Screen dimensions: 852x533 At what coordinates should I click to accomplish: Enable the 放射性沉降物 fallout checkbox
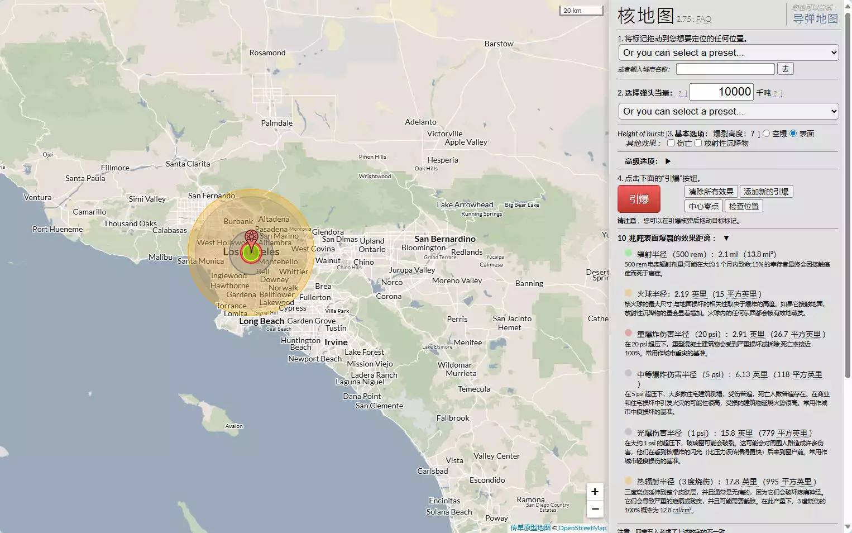(698, 143)
